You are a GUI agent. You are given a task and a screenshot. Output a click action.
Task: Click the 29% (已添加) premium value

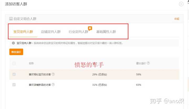(x=99, y=74)
